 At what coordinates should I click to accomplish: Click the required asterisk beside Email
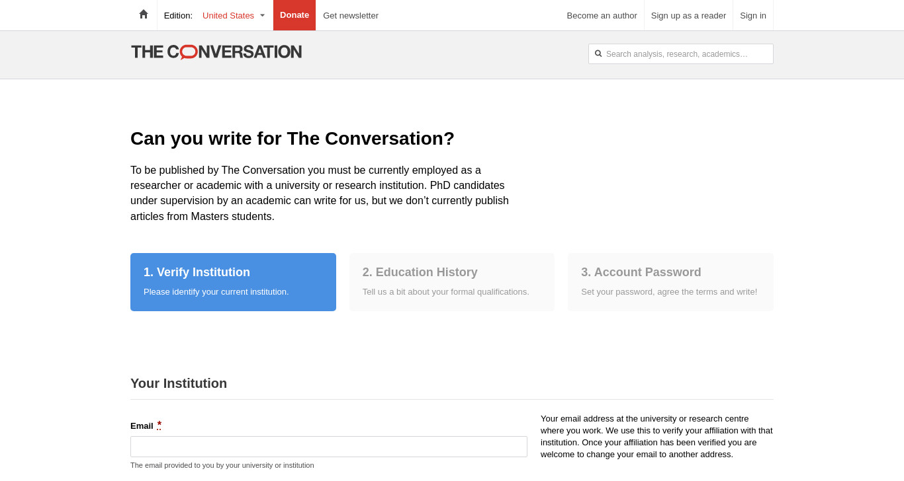[159, 425]
